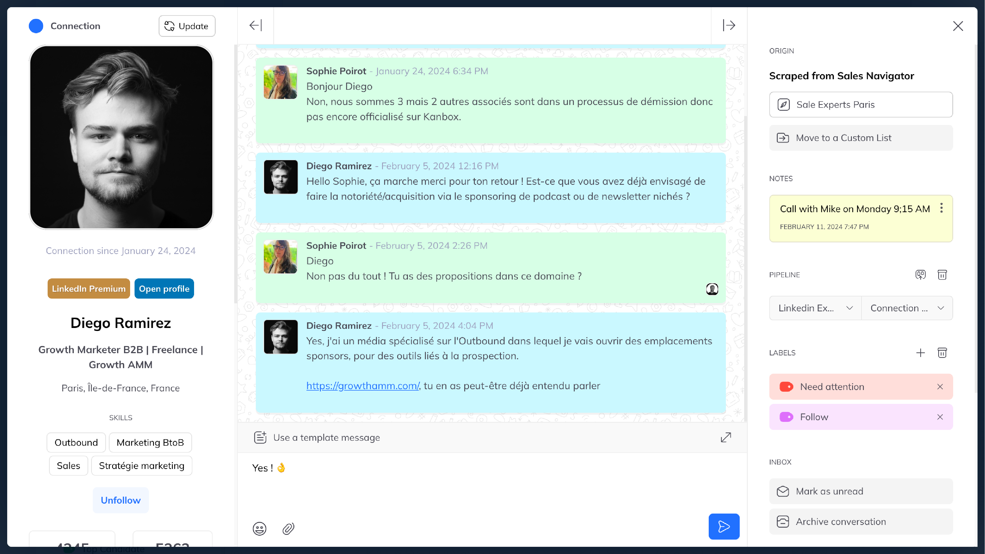The height and width of the screenshot is (554, 985).
Task: Remove the Need attention label
Action: 940,387
